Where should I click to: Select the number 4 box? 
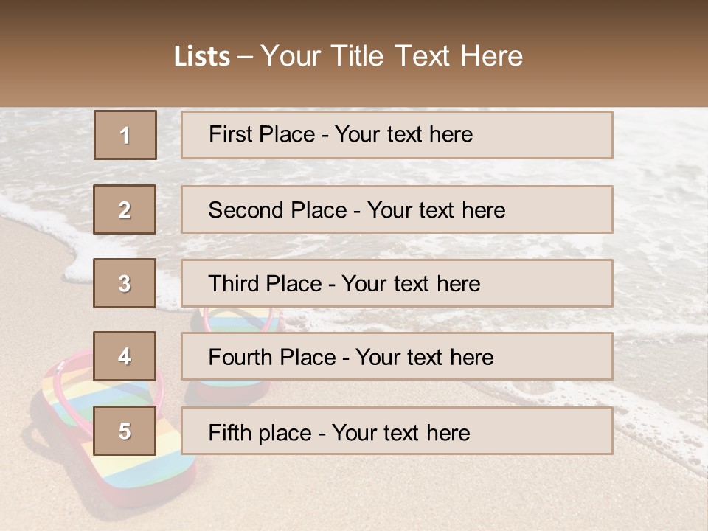(x=125, y=356)
